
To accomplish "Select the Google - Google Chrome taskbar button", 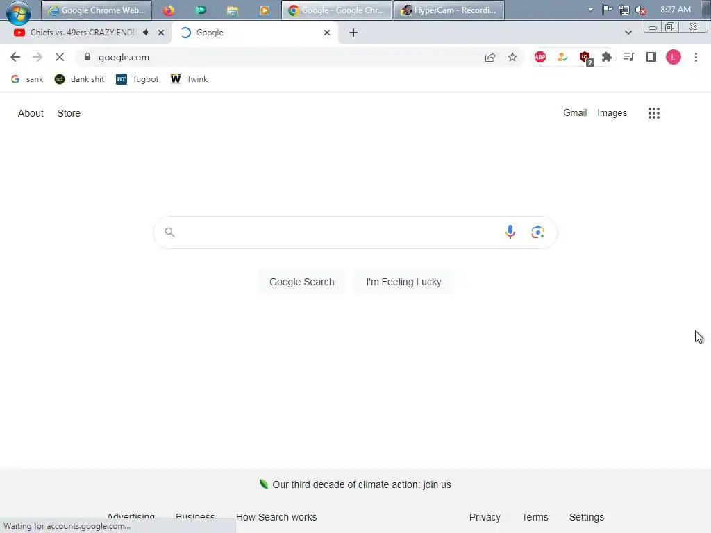I will point(337,10).
